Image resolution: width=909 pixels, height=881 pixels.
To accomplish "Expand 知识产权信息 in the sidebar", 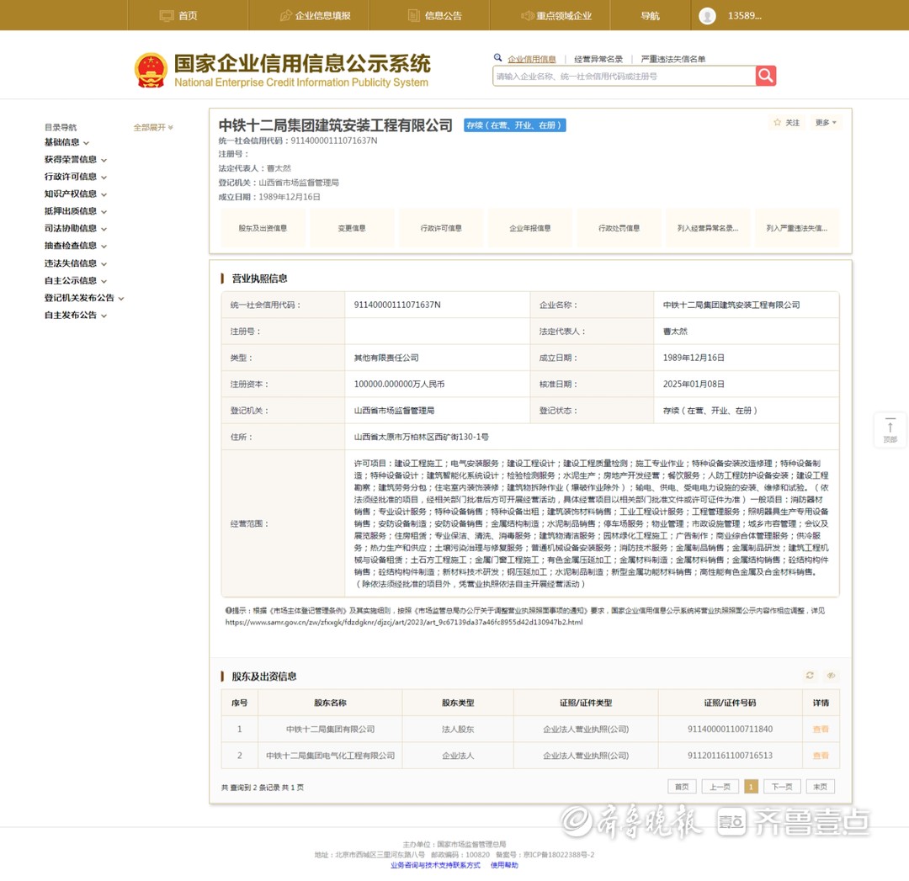I will (76, 194).
